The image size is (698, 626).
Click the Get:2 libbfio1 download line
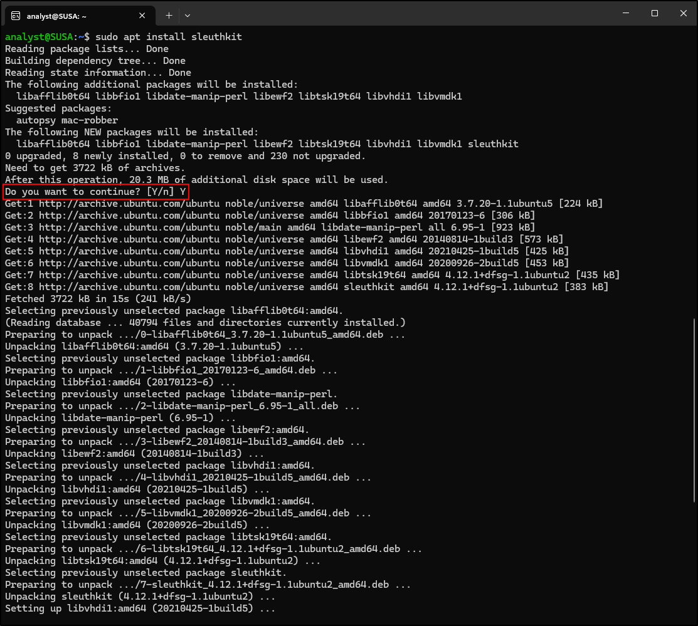[x=270, y=216]
